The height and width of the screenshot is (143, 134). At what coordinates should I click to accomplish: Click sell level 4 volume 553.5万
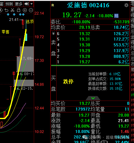point(122,45)
